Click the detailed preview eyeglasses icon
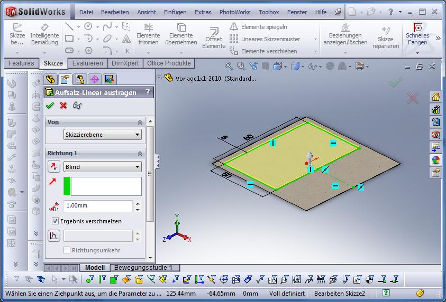 pyautogui.click(x=77, y=105)
